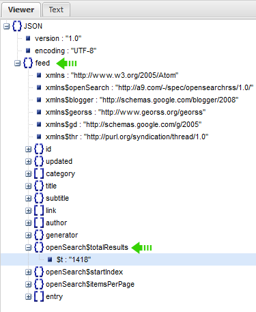Expand the generator node
This screenshot has width=256, height=312.
click(28, 236)
